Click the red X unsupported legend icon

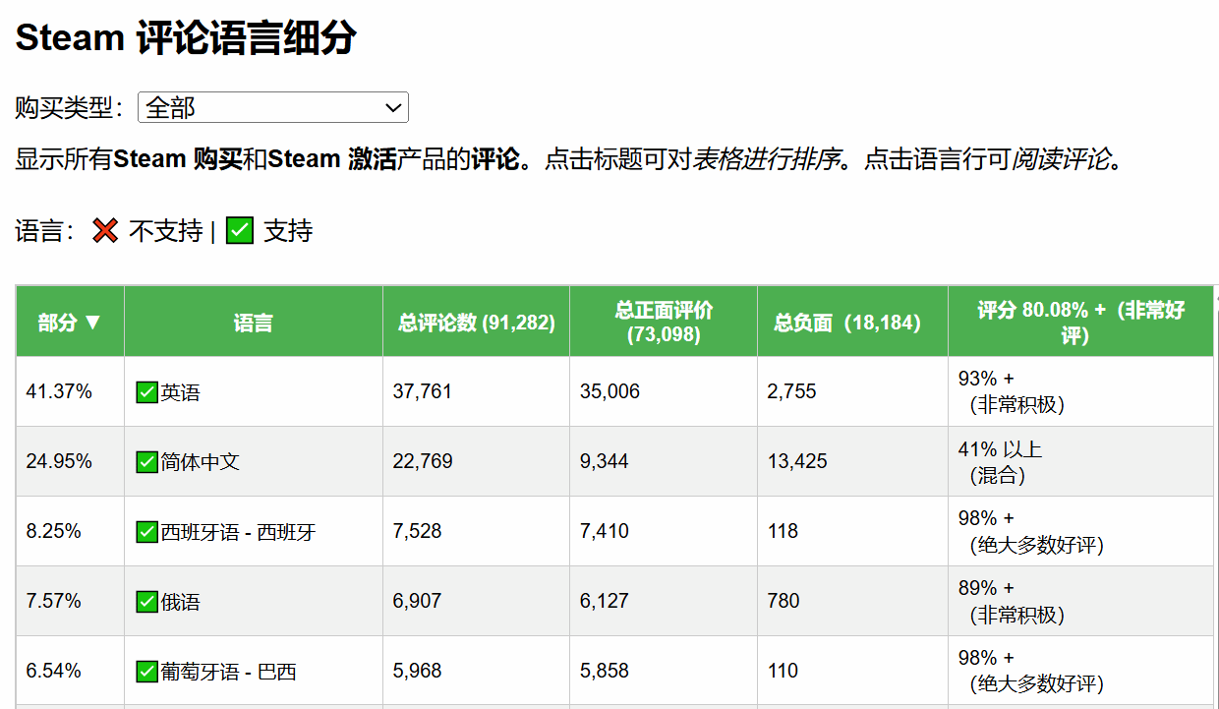pyautogui.click(x=105, y=231)
